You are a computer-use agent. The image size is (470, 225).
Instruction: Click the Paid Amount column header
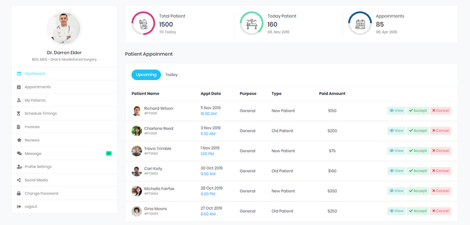pos(332,94)
